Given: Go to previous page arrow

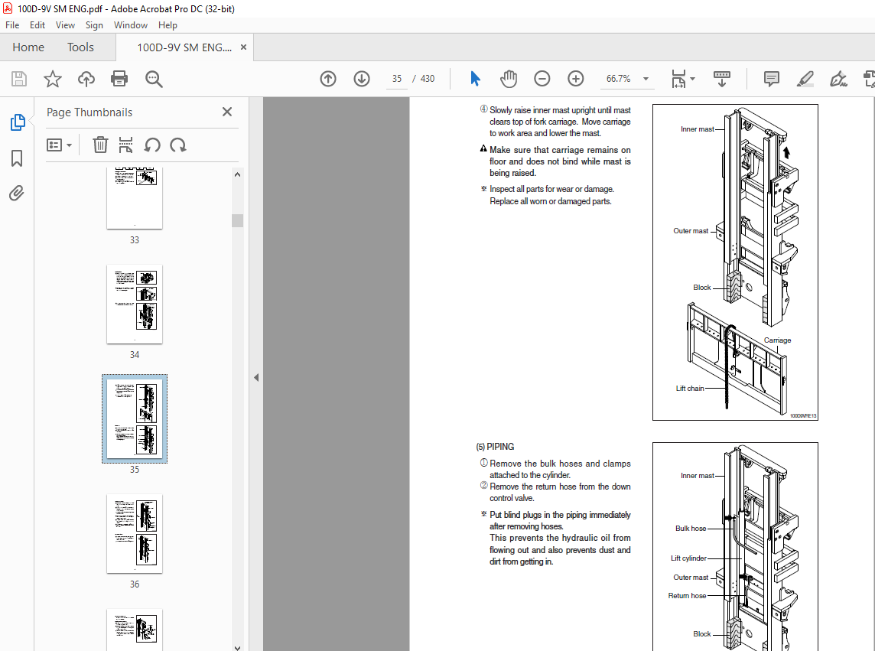Looking at the screenshot, I should (328, 79).
